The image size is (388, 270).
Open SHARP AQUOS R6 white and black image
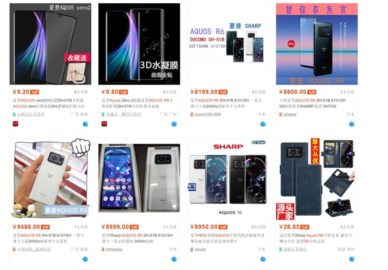[x=228, y=179]
